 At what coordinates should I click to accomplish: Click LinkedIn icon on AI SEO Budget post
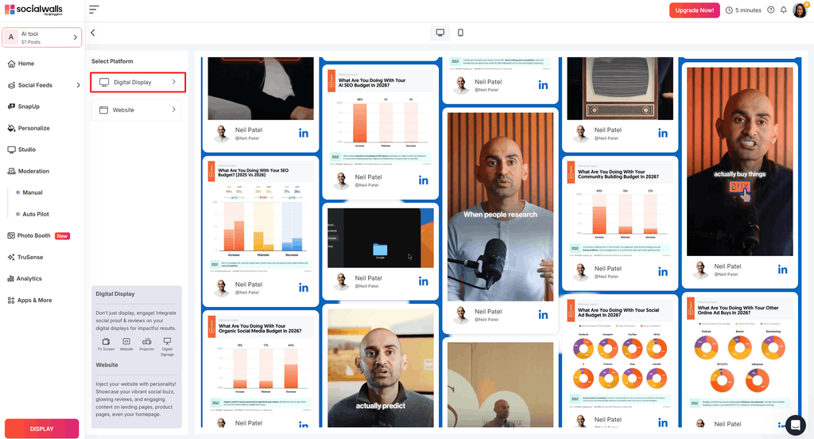pos(424,181)
